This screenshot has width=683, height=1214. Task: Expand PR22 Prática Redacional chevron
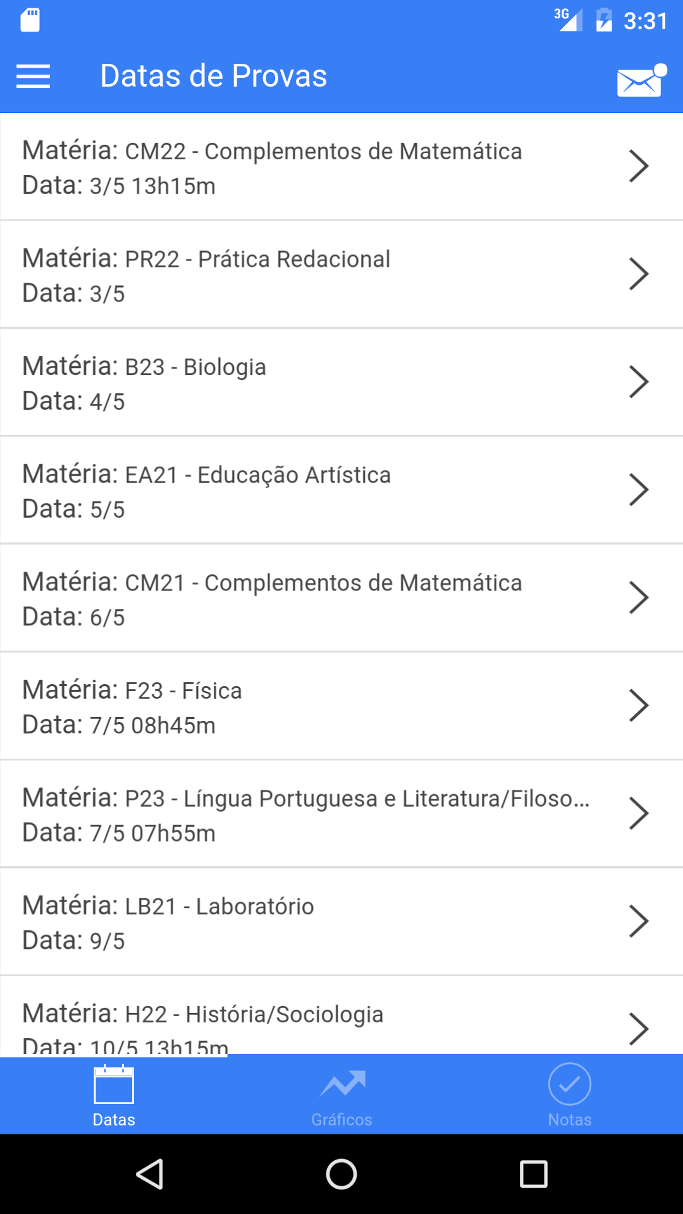point(639,274)
